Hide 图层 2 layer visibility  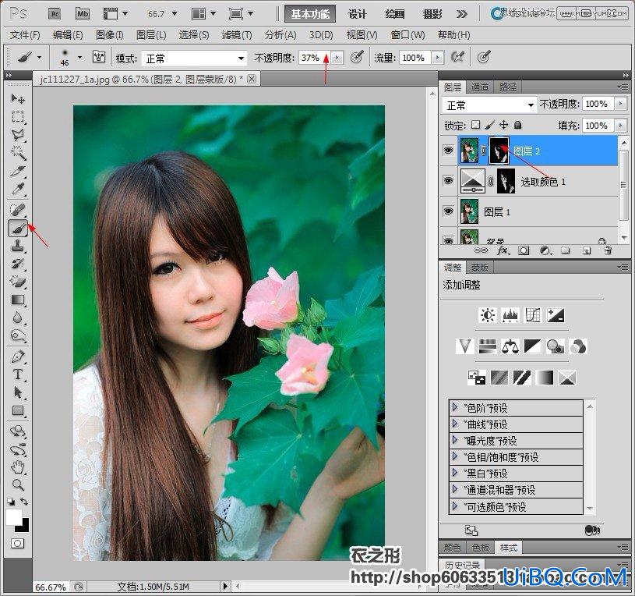(448, 151)
